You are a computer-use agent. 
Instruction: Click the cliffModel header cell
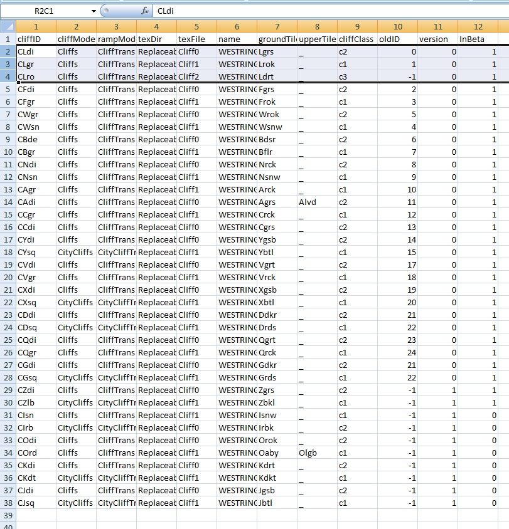77,39
